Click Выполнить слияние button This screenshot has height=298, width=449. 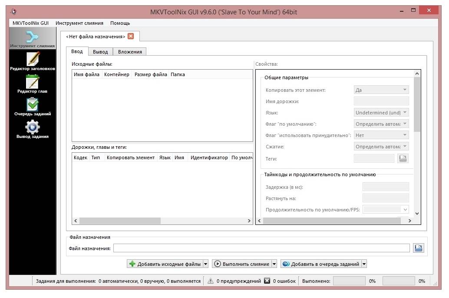click(242, 264)
